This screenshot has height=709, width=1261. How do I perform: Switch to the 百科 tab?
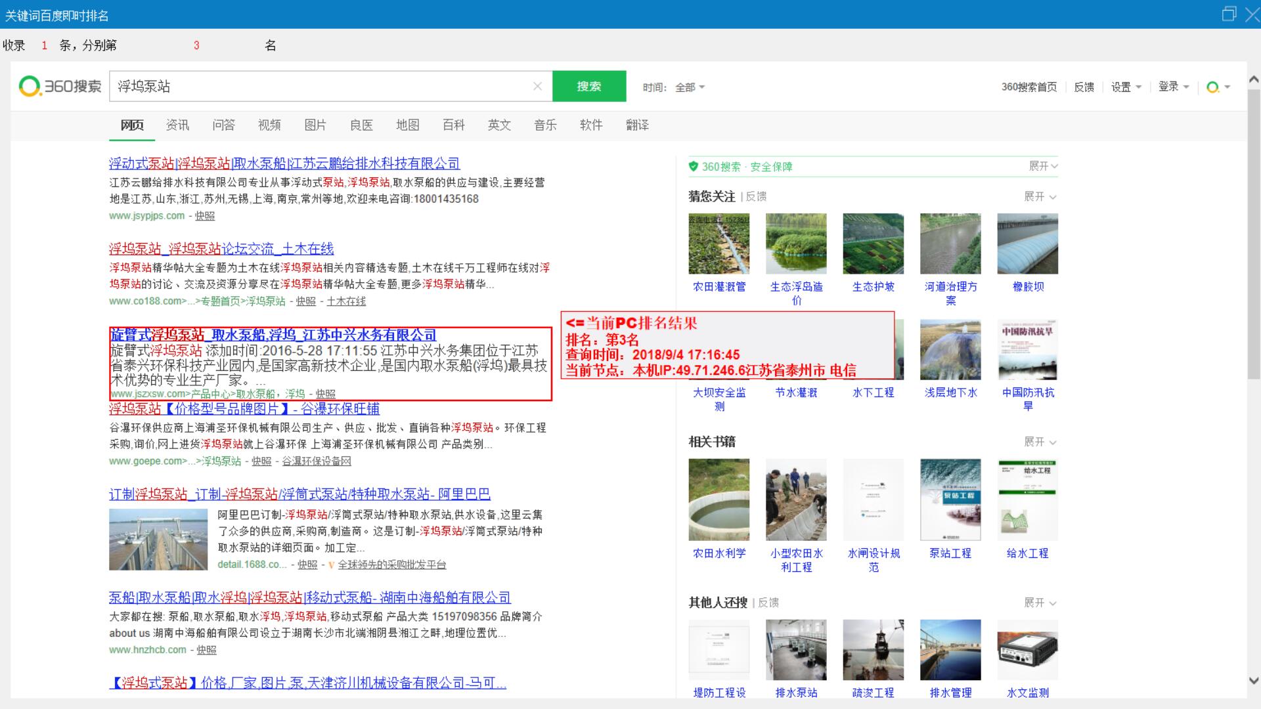click(x=453, y=125)
